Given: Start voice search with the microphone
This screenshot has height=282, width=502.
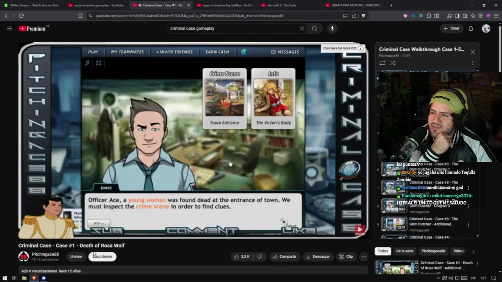Looking at the screenshot, I should [332, 29].
